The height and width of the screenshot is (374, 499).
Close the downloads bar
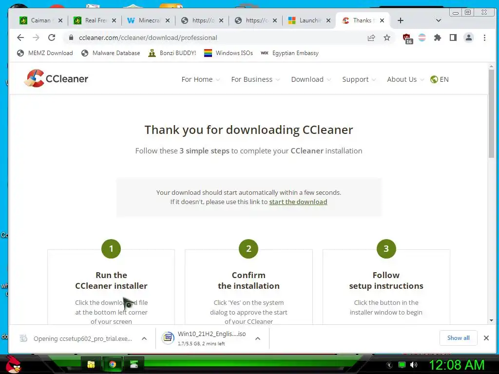(486, 338)
